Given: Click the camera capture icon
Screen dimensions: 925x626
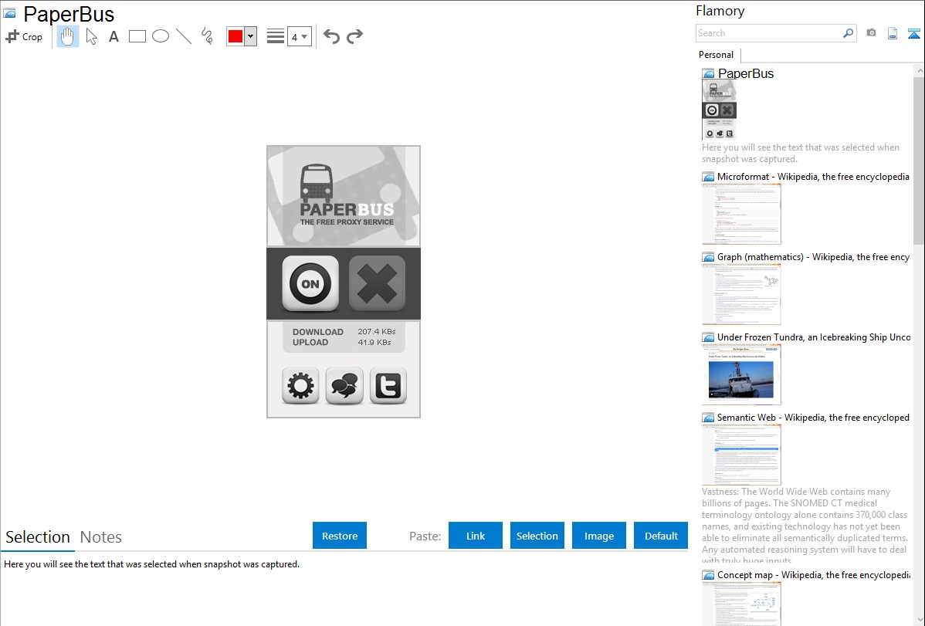Looking at the screenshot, I should tap(871, 33).
